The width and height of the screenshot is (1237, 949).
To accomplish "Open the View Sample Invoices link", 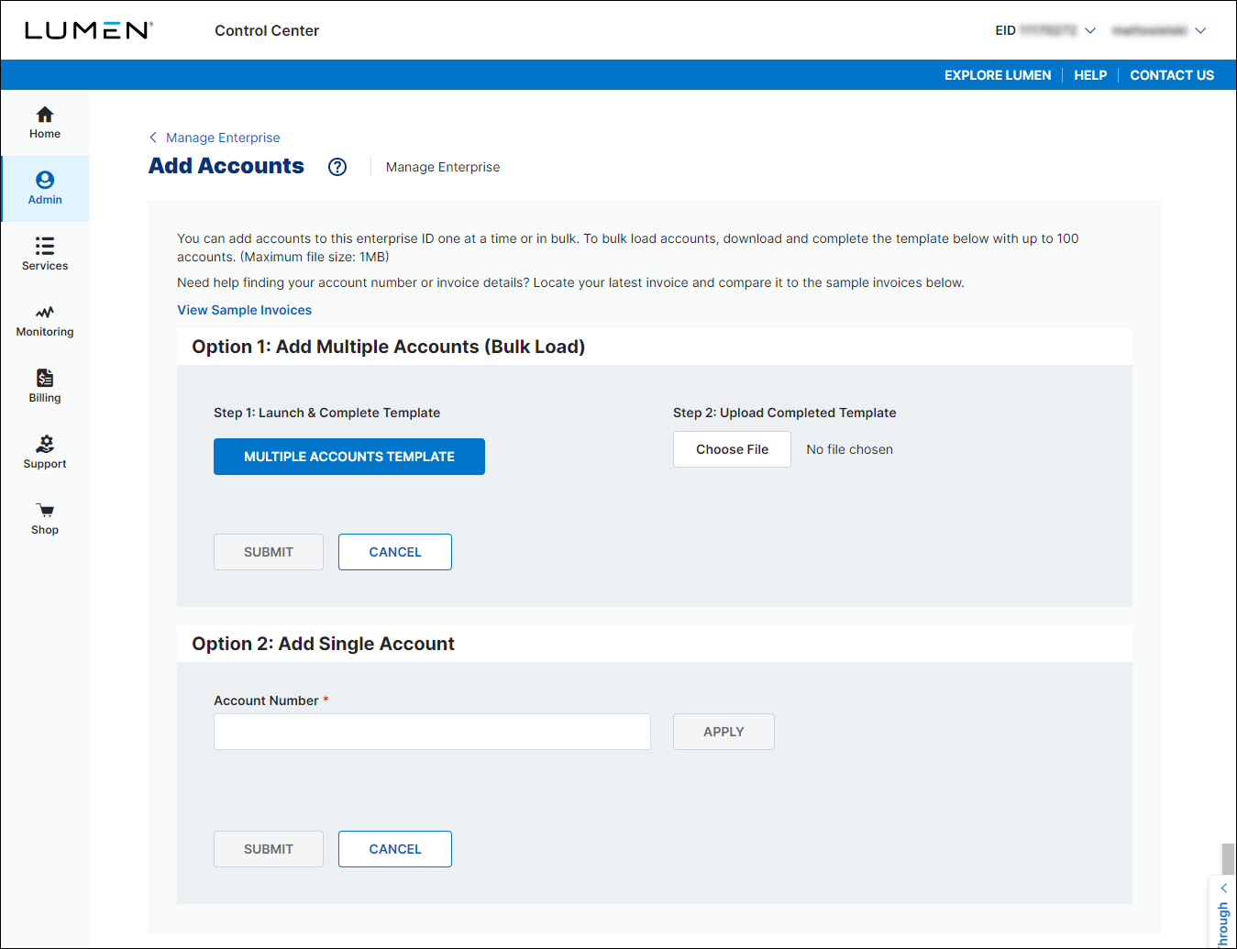I will click(245, 310).
